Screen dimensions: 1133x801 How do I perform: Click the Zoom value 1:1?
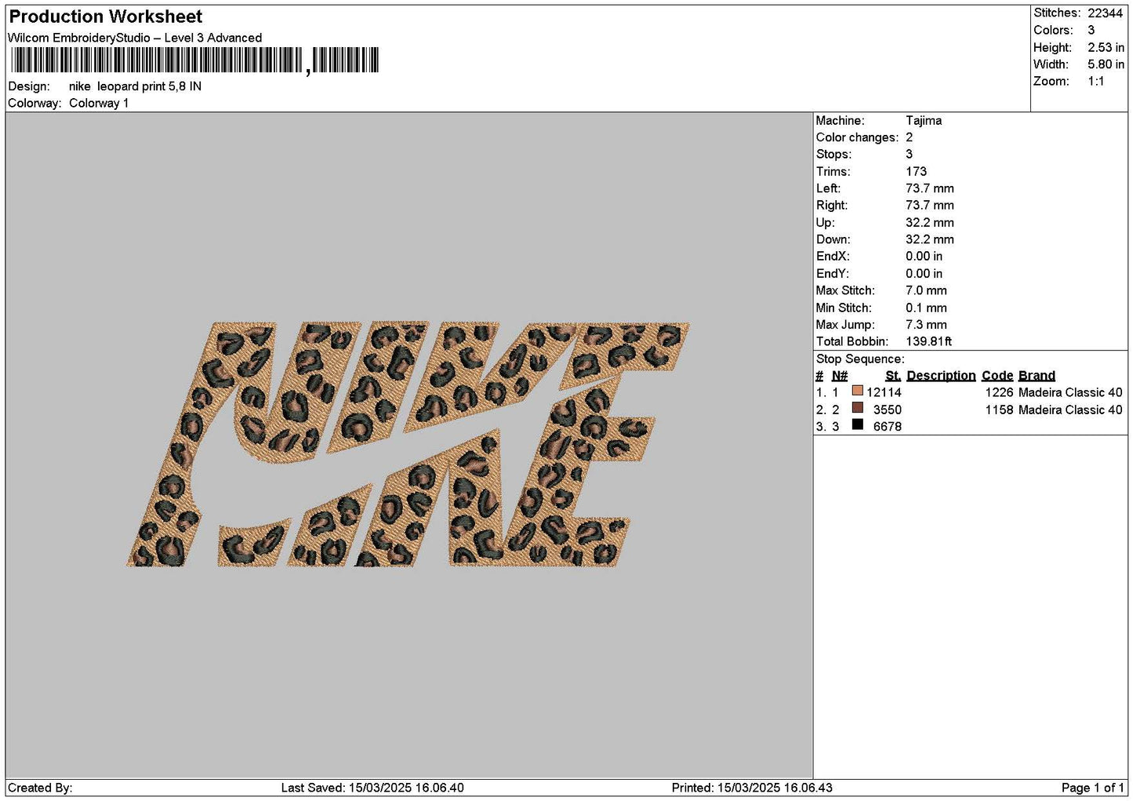(x=1095, y=81)
